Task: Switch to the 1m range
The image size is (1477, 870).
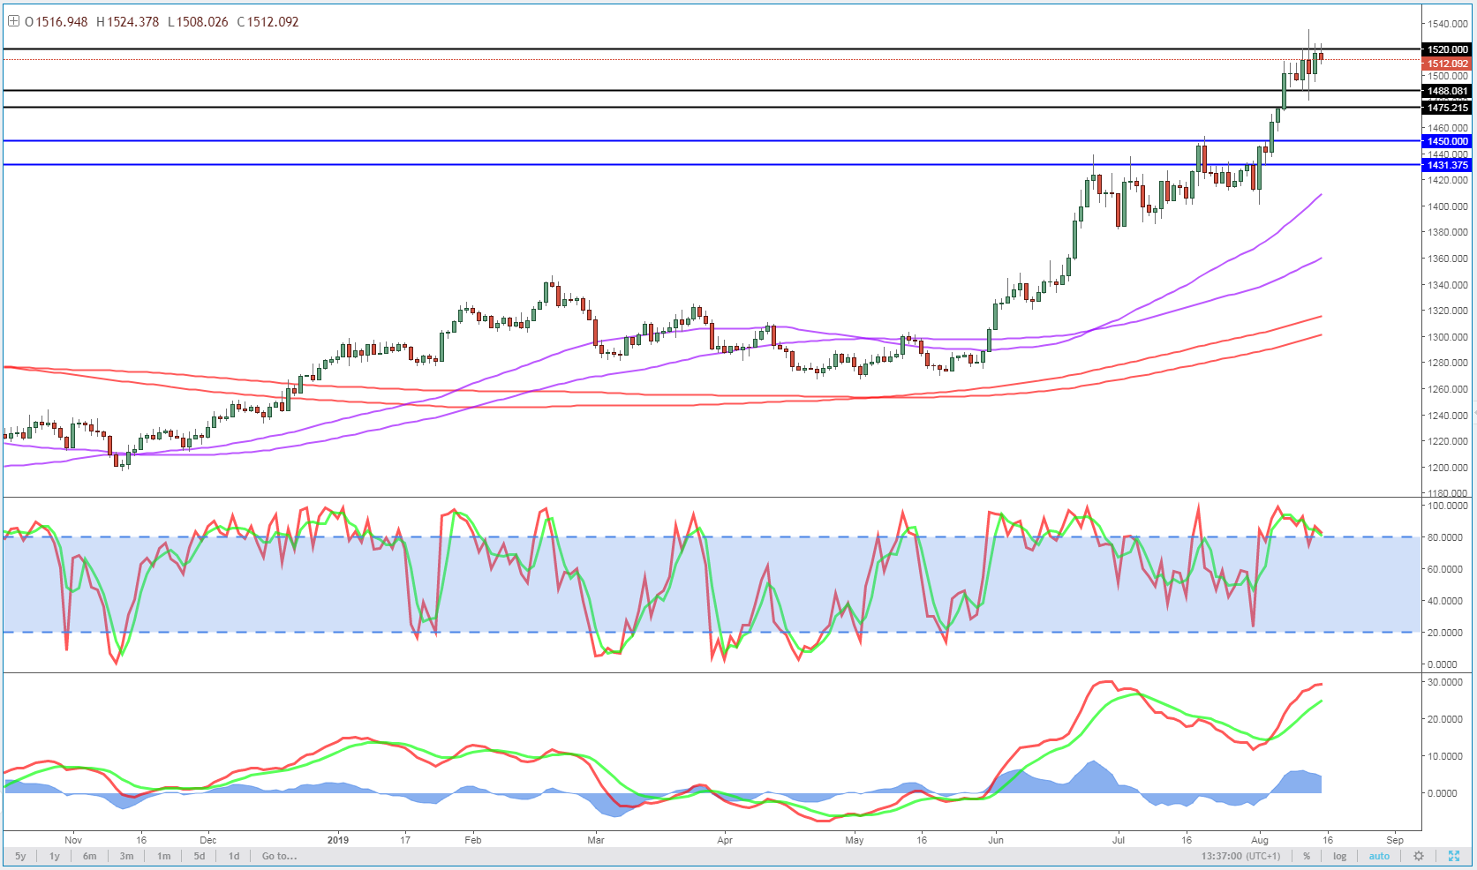Action: 164,856
